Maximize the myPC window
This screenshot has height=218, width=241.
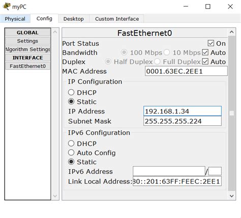tap(208, 7)
